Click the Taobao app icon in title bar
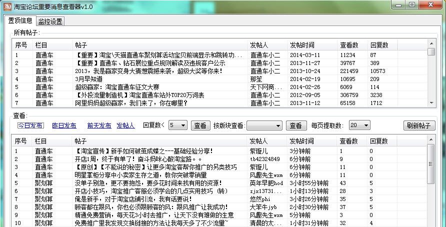 click(x=7, y=7)
